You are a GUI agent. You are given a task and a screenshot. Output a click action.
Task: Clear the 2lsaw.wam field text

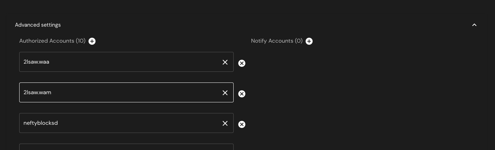tap(225, 93)
